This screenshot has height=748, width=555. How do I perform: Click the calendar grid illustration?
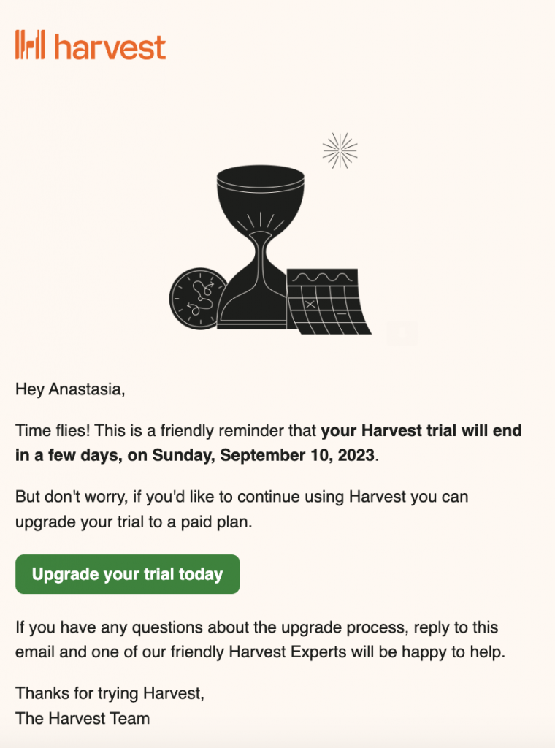click(x=329, y=302)
